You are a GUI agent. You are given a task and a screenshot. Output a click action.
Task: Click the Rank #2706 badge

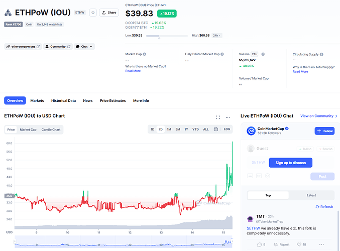pyautogui.click(x=14, y=24)
